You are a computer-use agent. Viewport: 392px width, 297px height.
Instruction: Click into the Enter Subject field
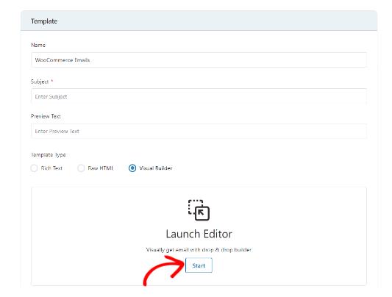(x=199, y=96)
